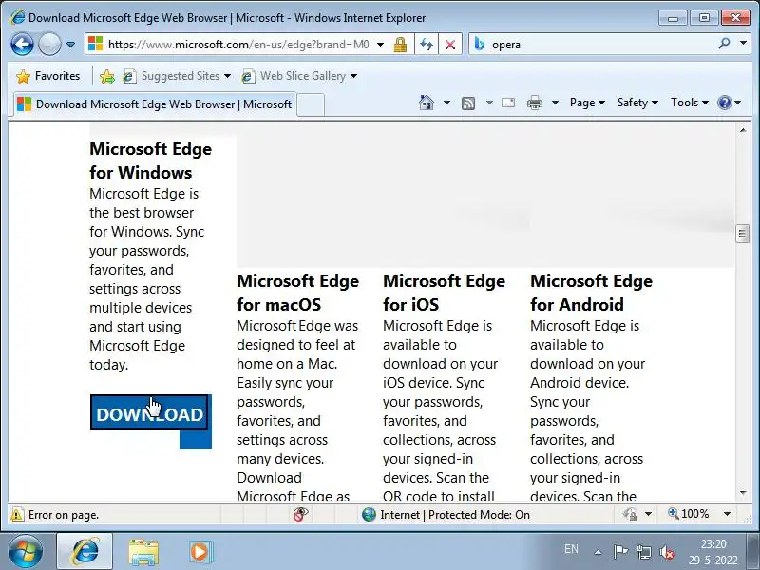The width and height of the screenshot is (760, 570).
Task: Click the Stop loading red X icon
Action: click(450, 45)
